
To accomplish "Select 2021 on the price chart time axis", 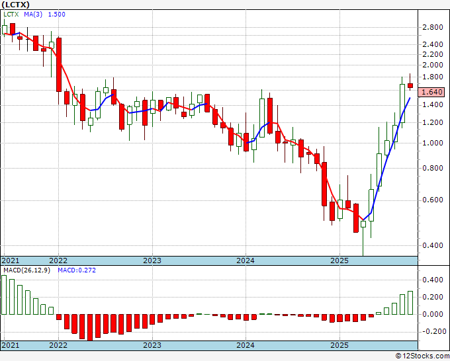I will [x=11, y=261].
